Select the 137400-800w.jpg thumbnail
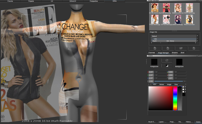The image size is (202, 124). coord(166,19)
